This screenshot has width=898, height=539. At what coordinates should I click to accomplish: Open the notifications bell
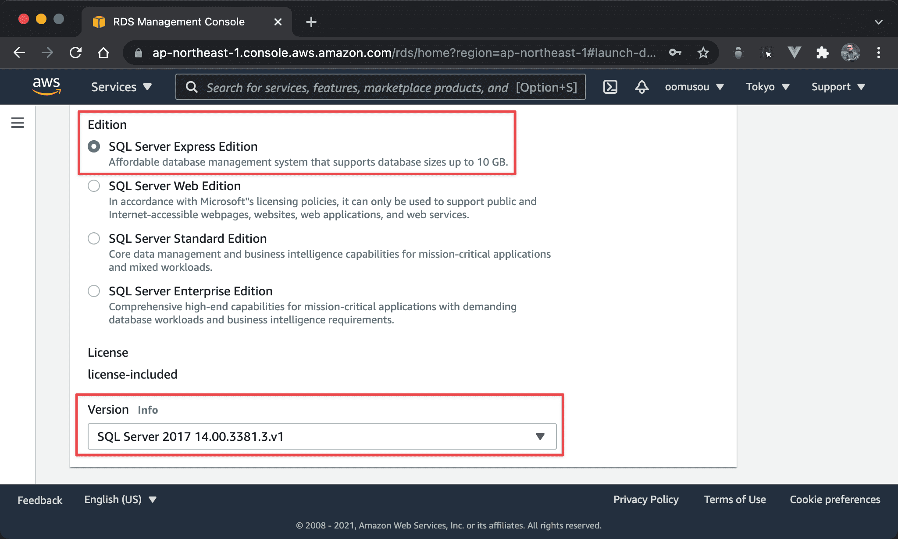tap(642, 87)
